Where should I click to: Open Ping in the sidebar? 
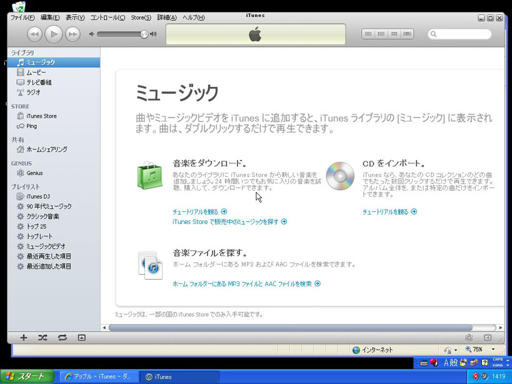[54, 126]
